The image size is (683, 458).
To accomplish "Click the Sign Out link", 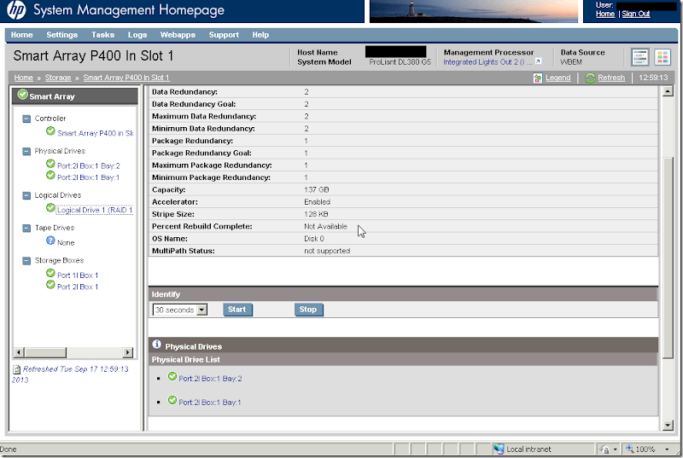I will tap(636, 14).
